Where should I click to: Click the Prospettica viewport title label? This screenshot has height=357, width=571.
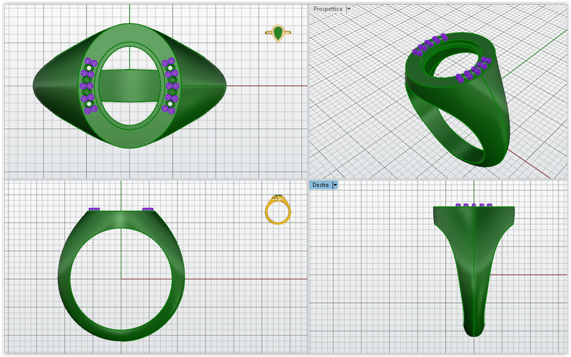click(x=328, y=9)
